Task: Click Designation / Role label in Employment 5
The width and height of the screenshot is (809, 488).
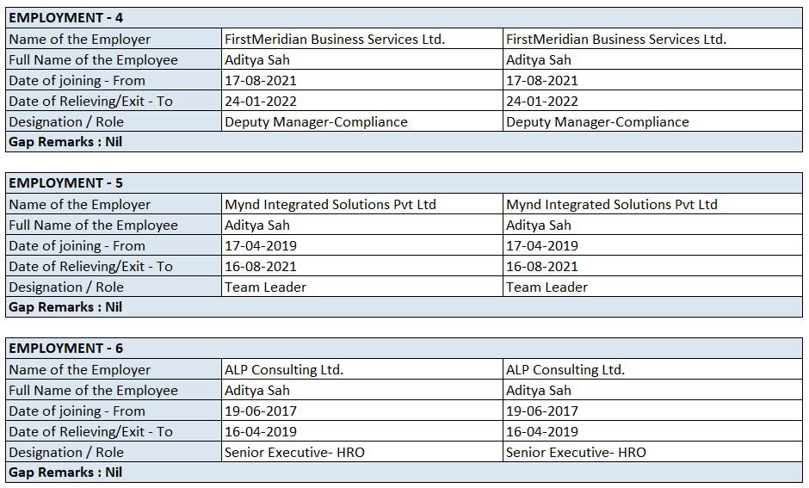Action: [66, 287]
